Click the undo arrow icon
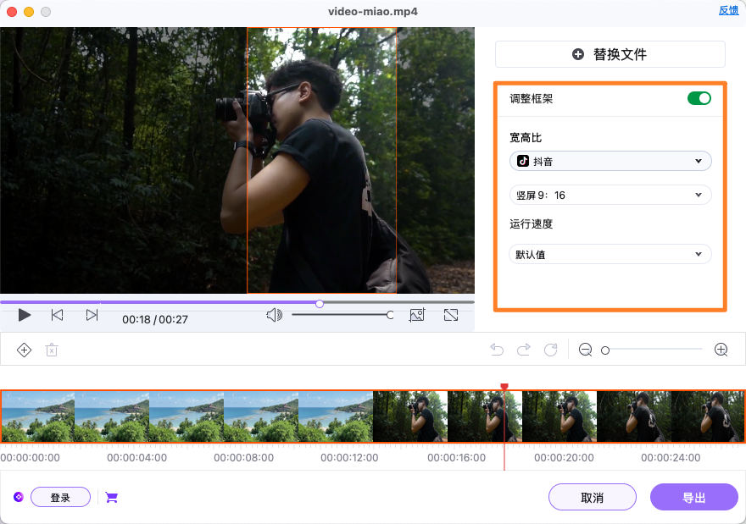Screen dimensions: 746x524 click(x=497, y=349)
